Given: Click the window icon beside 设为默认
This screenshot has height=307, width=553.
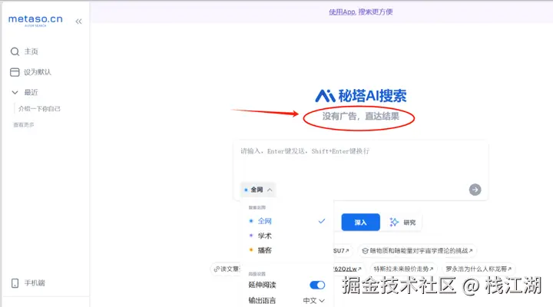Looking at the screenshot, I should point(15,72).
